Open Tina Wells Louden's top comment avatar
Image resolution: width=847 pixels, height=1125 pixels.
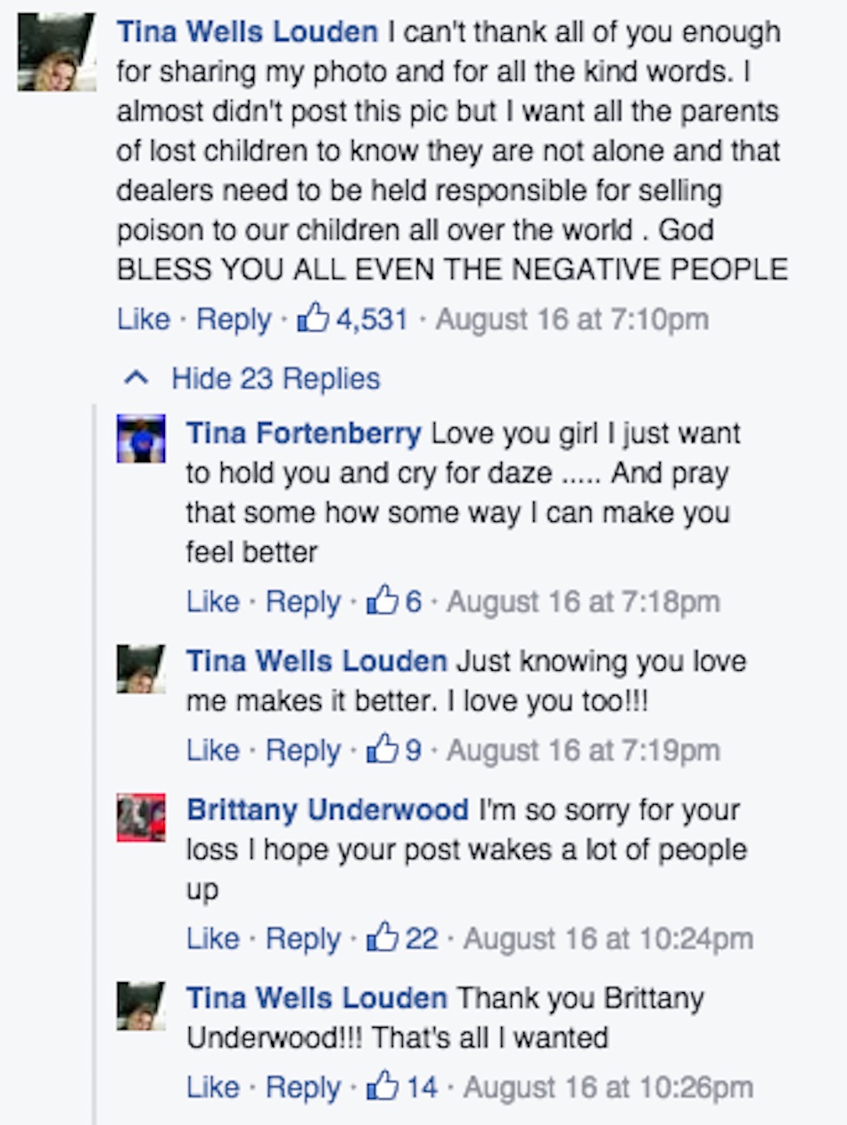pos(56,52)
